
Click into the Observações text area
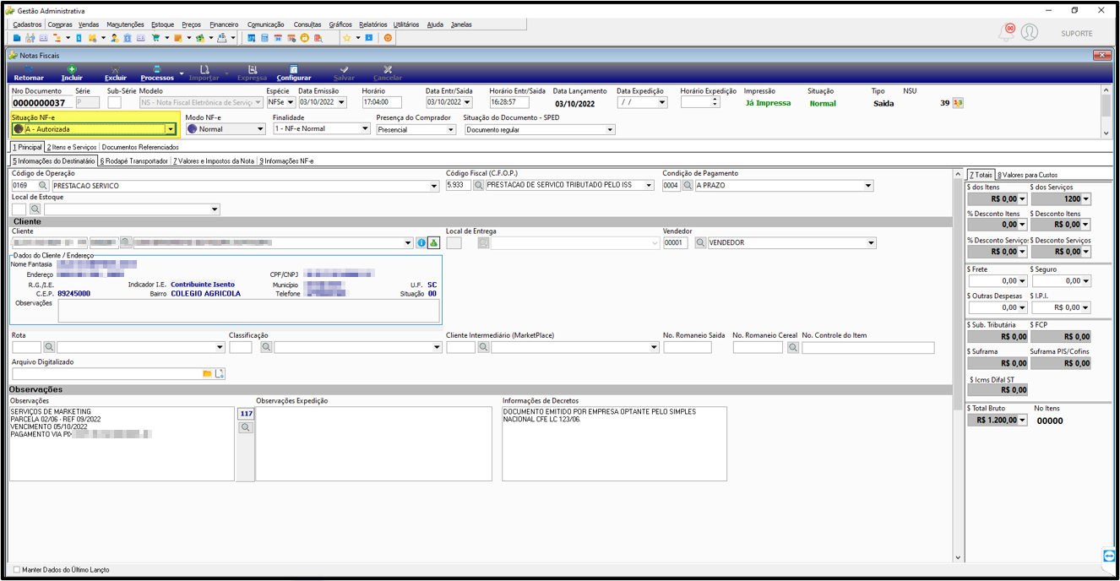tap(122, 443)
